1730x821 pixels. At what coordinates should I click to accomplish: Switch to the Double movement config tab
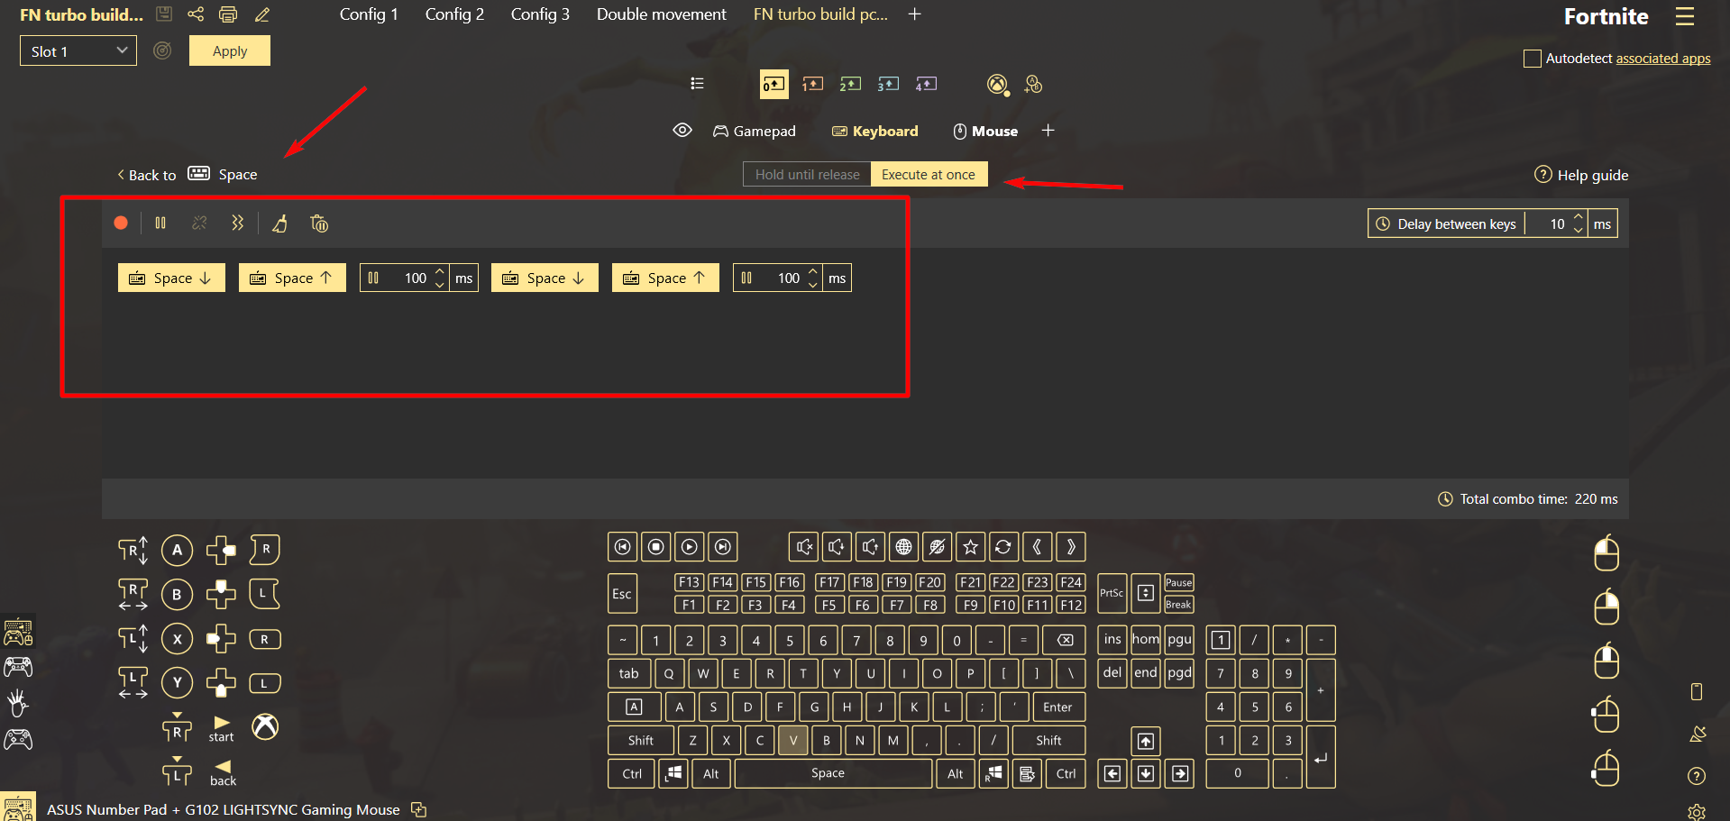pos(661,14)
